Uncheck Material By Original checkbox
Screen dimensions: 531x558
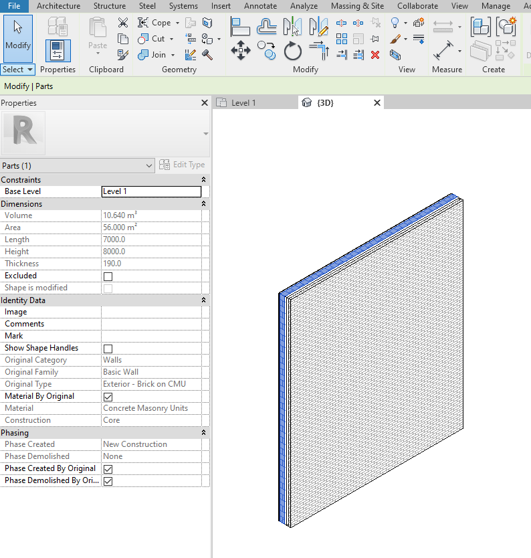pos(108,397)
